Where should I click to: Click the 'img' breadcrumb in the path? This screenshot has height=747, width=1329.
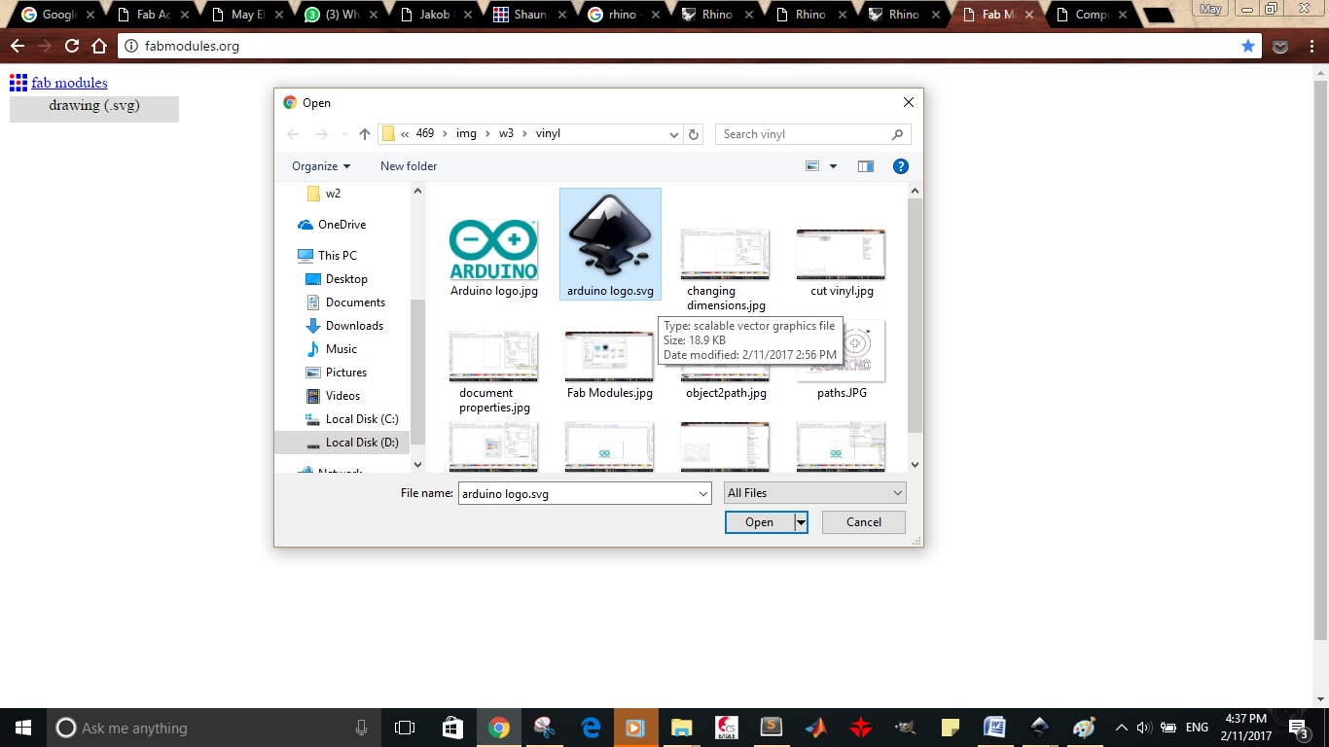(467, 134)
